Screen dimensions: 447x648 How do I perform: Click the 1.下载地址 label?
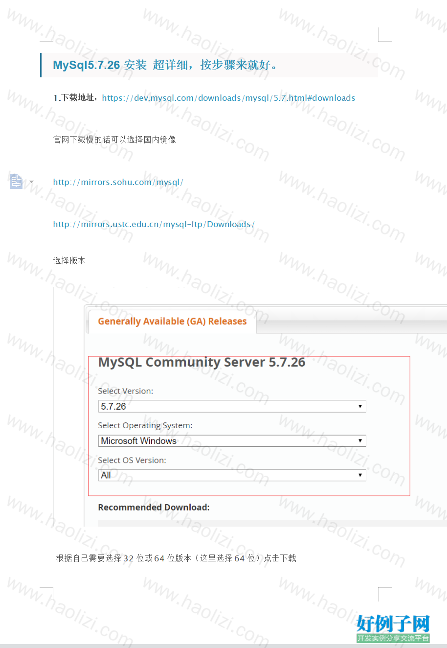click(x=76, y=98)
